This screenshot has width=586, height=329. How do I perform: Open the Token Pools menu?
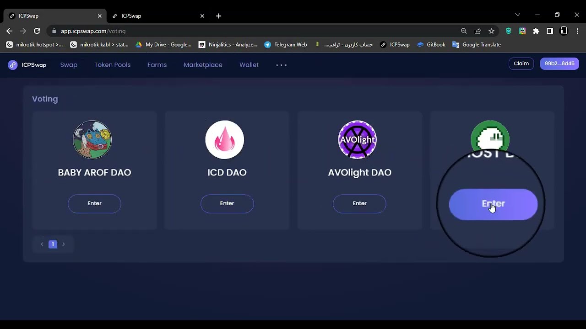click(x=112, y=65)
